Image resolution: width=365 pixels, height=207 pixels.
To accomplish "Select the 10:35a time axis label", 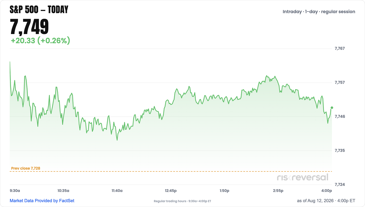I will pos(63,191).
